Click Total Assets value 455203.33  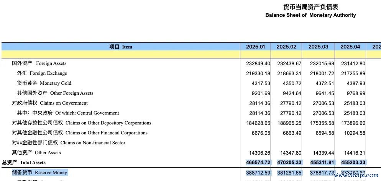click(x=353, y=163)
